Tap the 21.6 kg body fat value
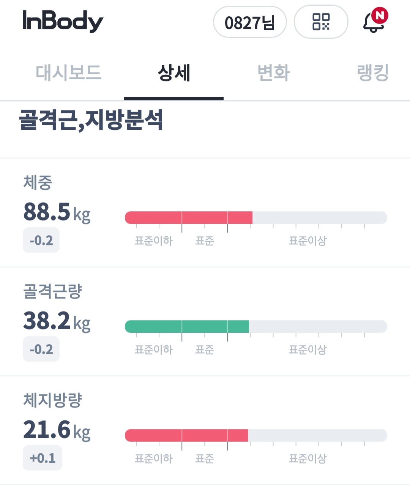 coord(57,430)
